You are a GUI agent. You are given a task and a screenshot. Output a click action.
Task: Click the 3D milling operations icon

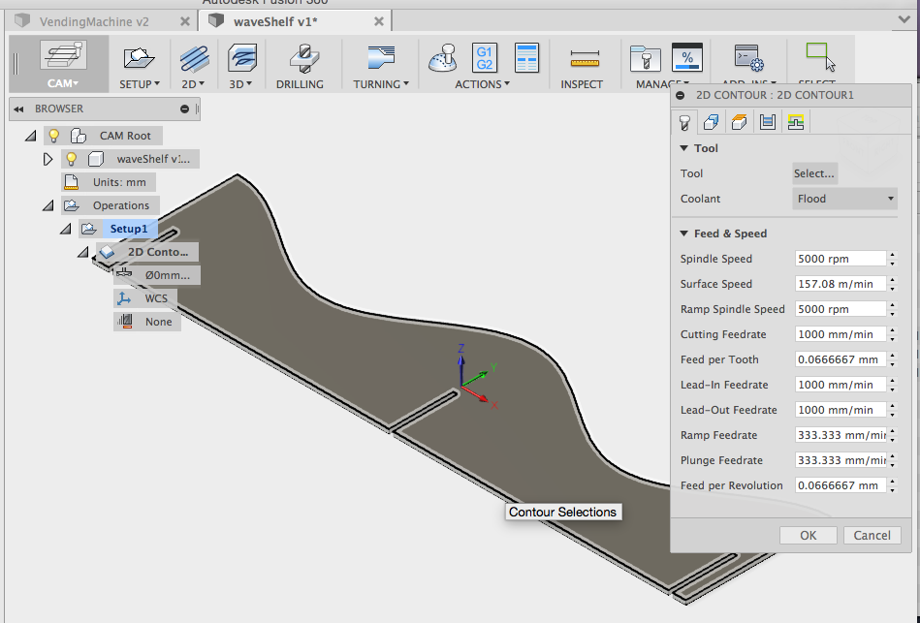pos(241,58)
